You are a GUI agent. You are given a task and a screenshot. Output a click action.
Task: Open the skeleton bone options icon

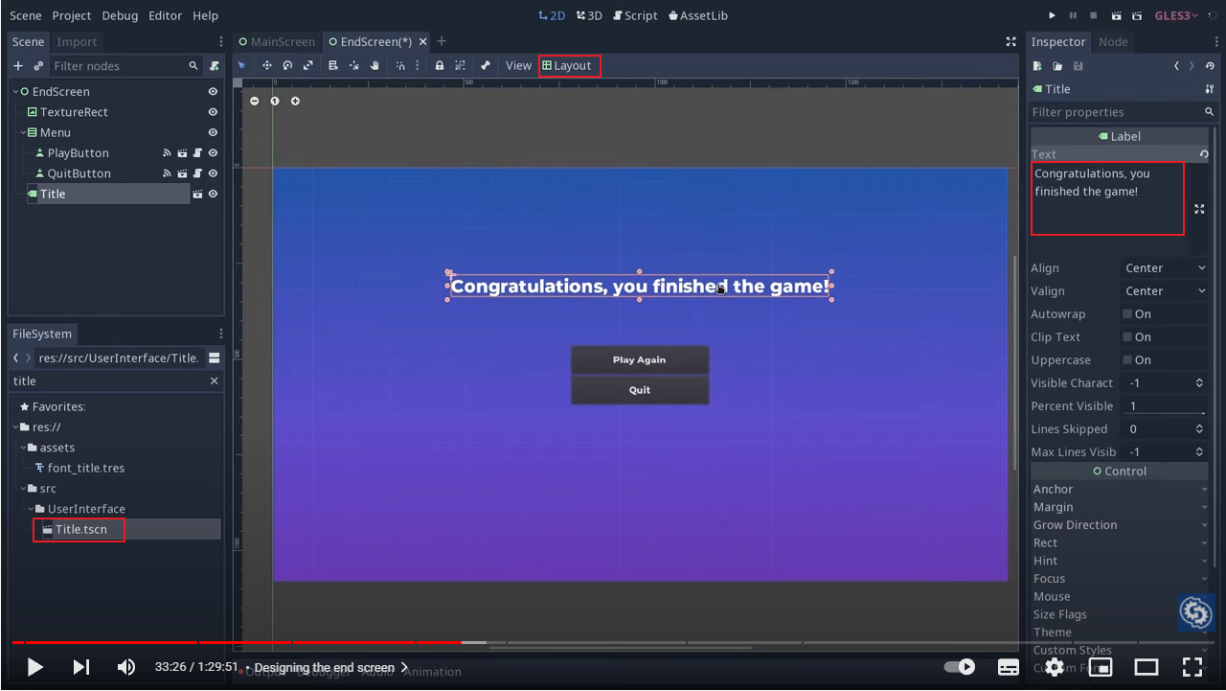[486, 65]
